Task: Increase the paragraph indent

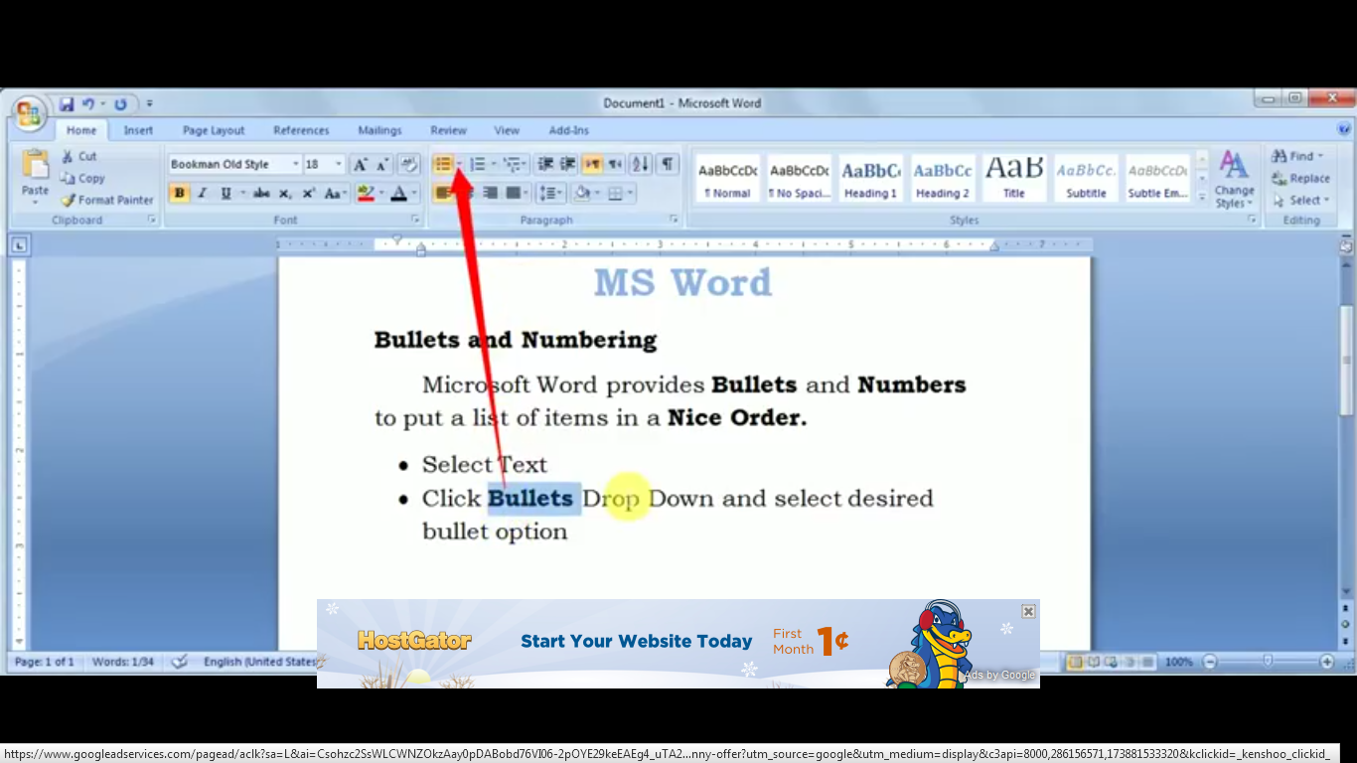Action: [x=568, y=164]
